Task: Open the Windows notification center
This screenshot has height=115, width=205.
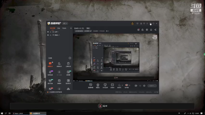Action: 201,113
